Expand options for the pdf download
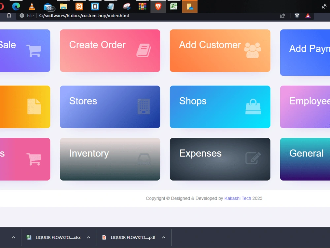This screenshot has width=330, height=248. 164,237
